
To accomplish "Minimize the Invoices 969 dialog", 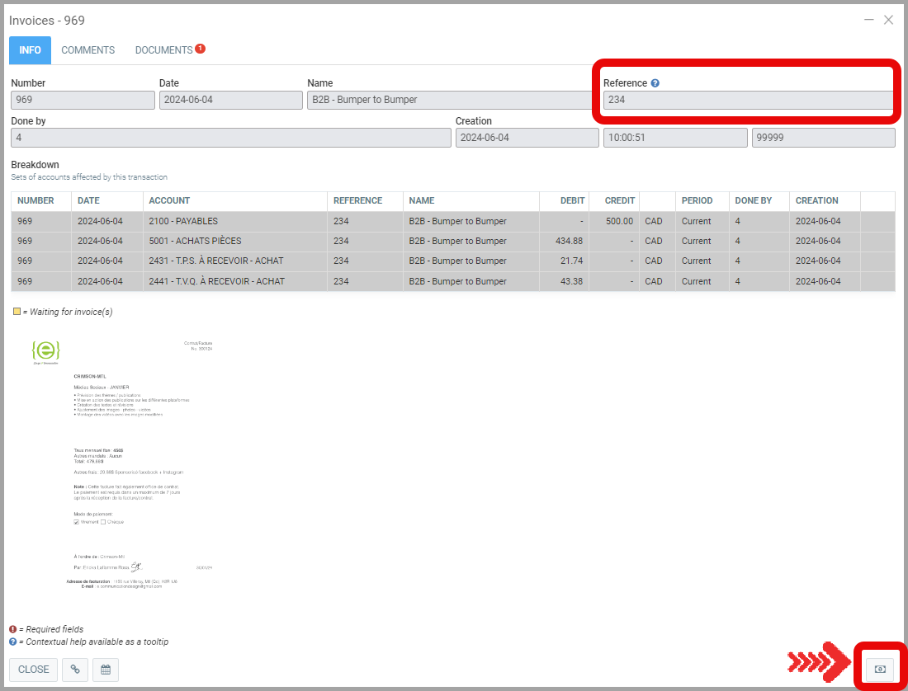I will [x=868, y=20].
